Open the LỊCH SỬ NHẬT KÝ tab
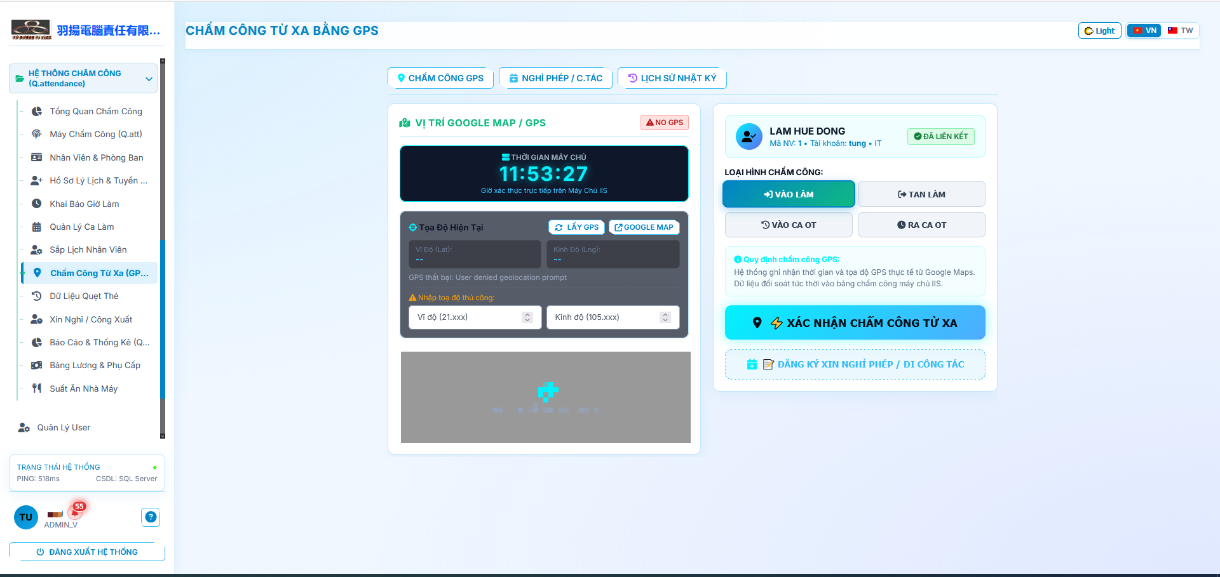Screen dimensions: 1220x577 [x=672, y=78]
